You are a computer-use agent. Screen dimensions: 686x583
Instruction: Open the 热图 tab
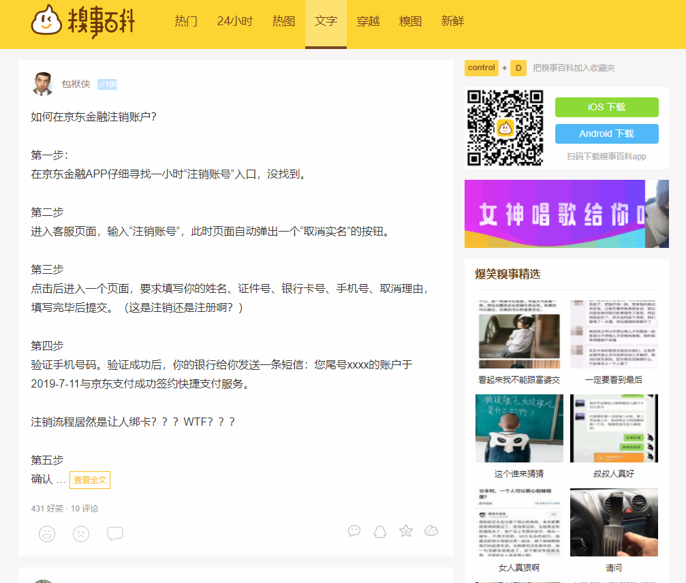[x=283, y=21]
